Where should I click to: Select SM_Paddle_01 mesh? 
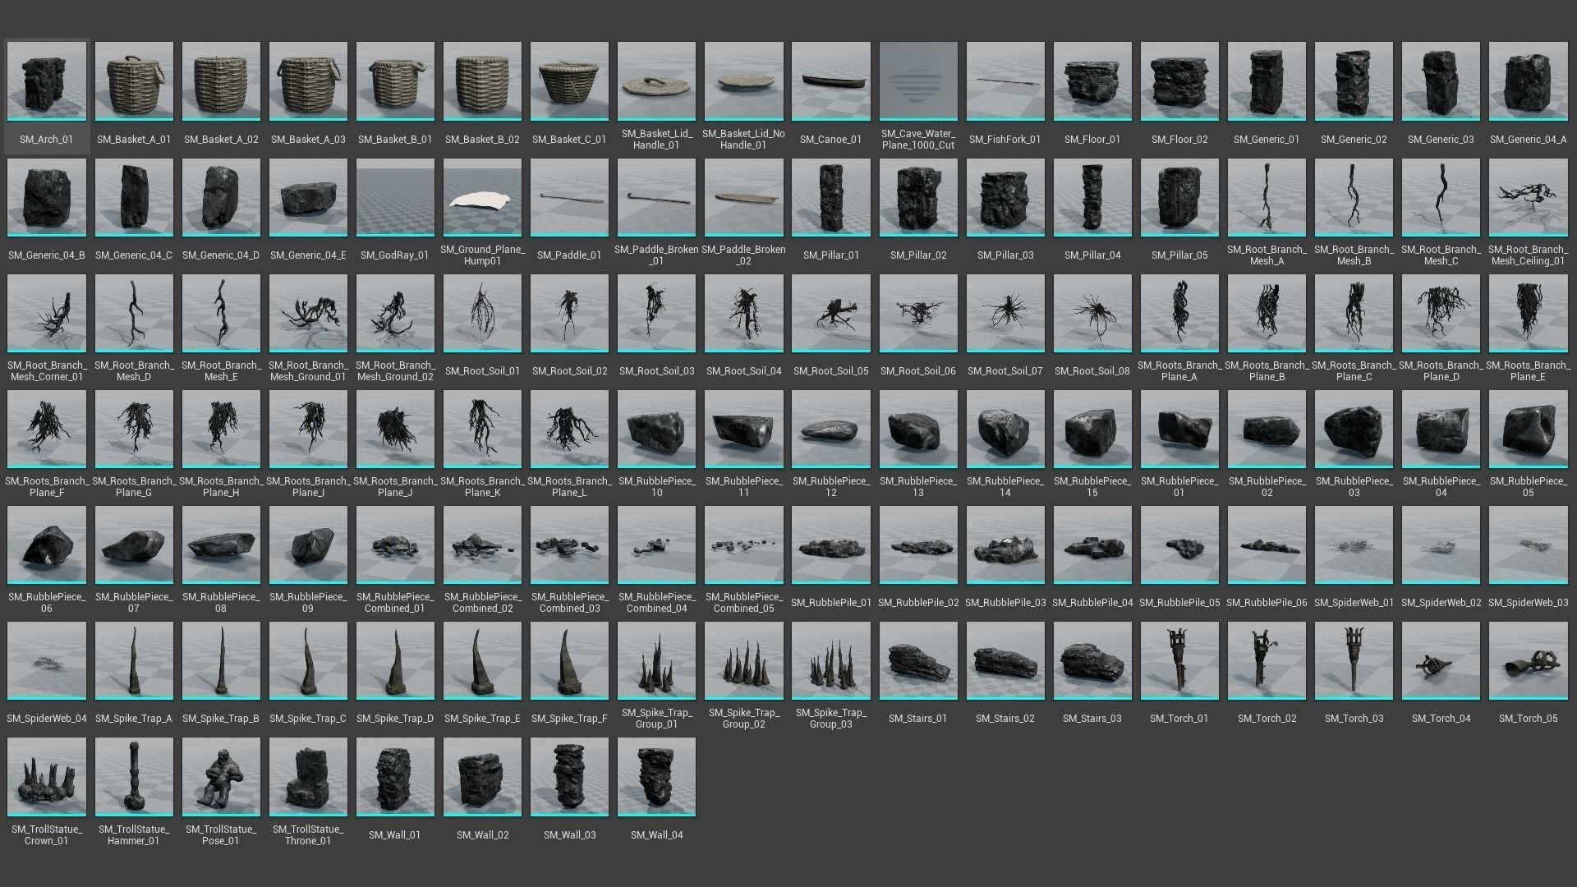[x=569, y=197]
